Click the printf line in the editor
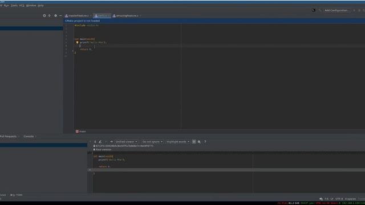The height and width of the screenshot is (205, 365). pos(93,43)
